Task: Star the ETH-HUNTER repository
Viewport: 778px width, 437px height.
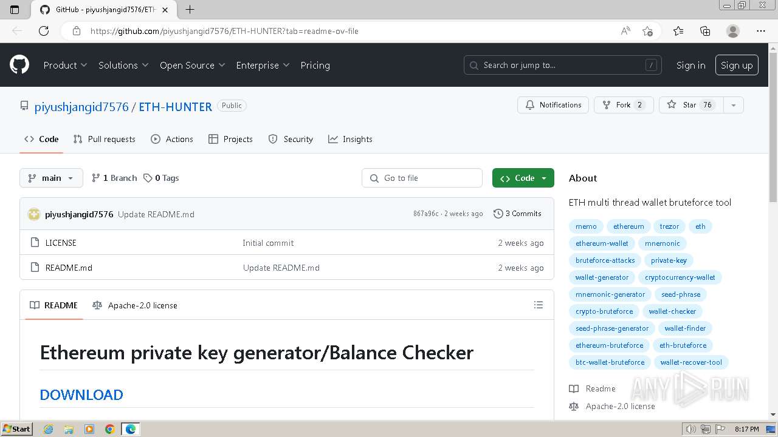Action: 691,105
